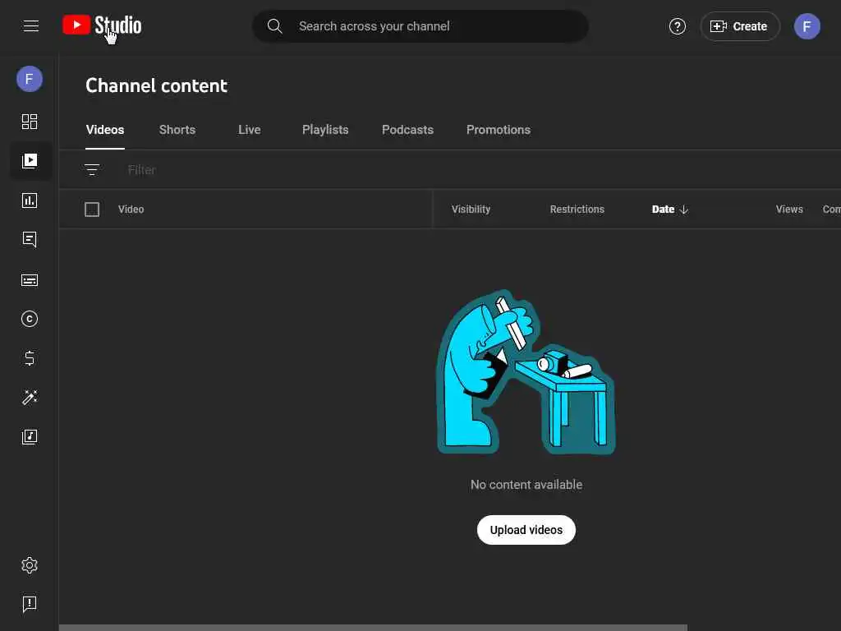This screenshot has height=631, width=841.
Task: Open the hamburger navigation menu
Action: click(30, 25)
